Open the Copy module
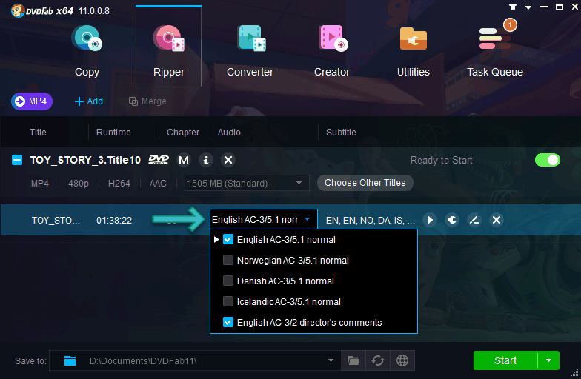Screen dimensions: 581x379 point(87,52)
